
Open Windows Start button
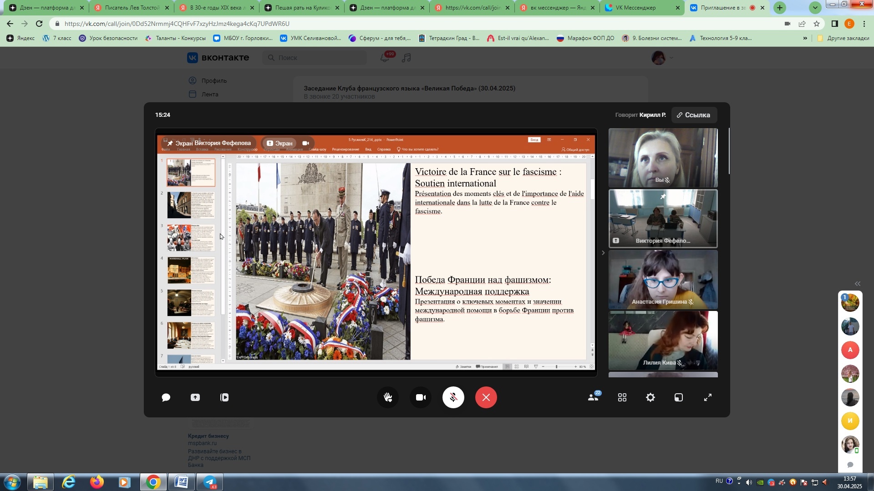(12, 482)
